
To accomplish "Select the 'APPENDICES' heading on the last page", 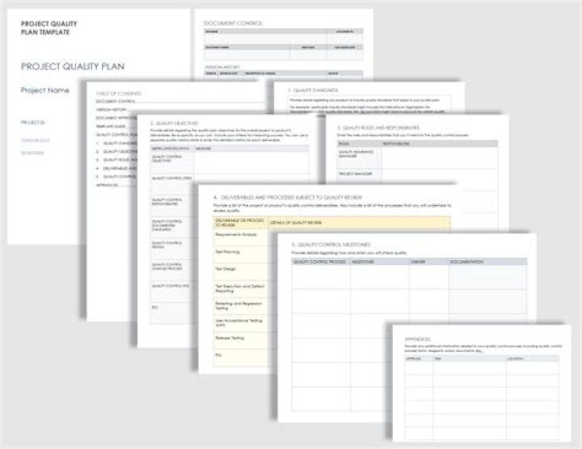I will click(x=418, y=339).
